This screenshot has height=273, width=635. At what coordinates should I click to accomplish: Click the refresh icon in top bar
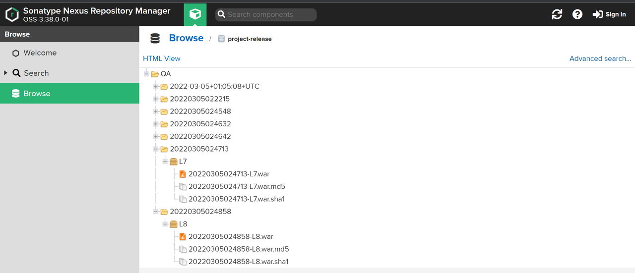[x=557, y=14]
